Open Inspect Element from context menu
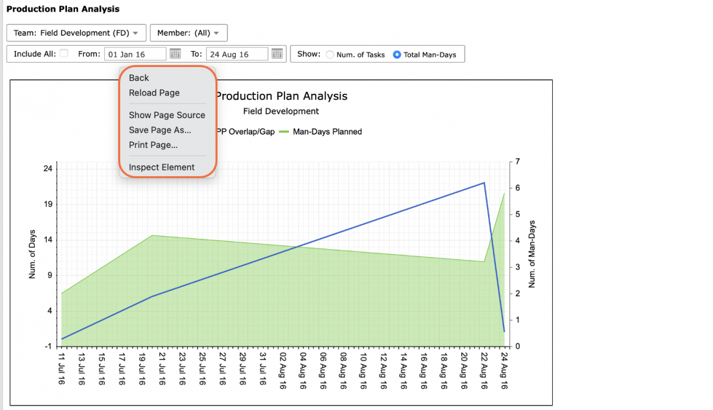This screenshot has height=410, width=713. tap(161, 168)
